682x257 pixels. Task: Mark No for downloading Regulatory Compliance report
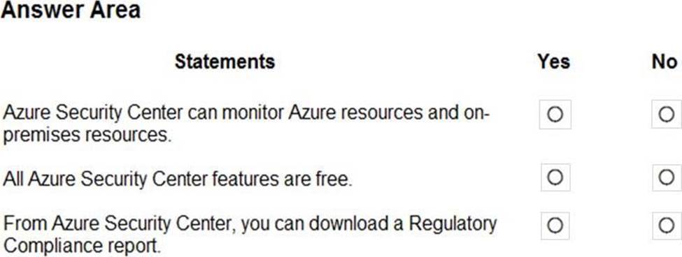[667, 226]
